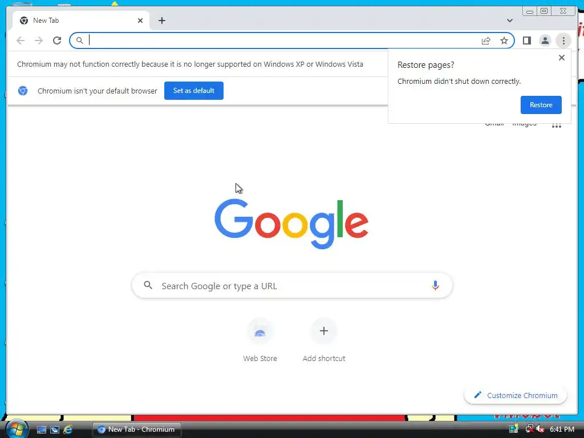
Task: Click Switch between windows quick launch icon
Action: pos(54,429)
